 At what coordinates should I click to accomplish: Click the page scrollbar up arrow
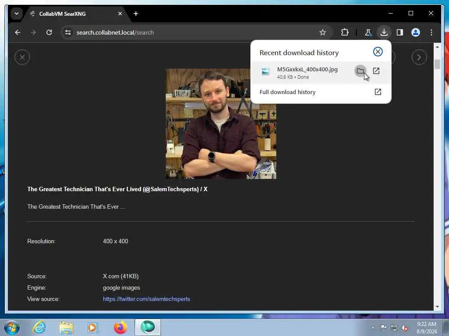click(x=437, y=47)
